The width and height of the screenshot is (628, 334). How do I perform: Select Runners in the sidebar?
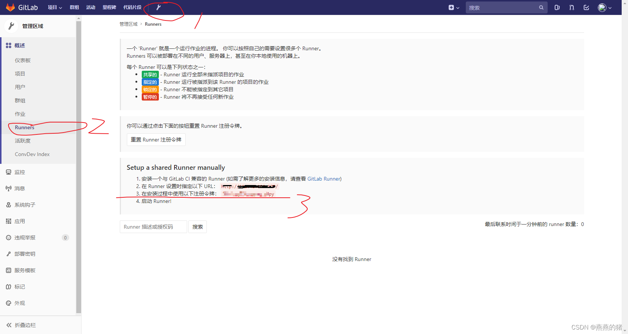pos(25,127)
